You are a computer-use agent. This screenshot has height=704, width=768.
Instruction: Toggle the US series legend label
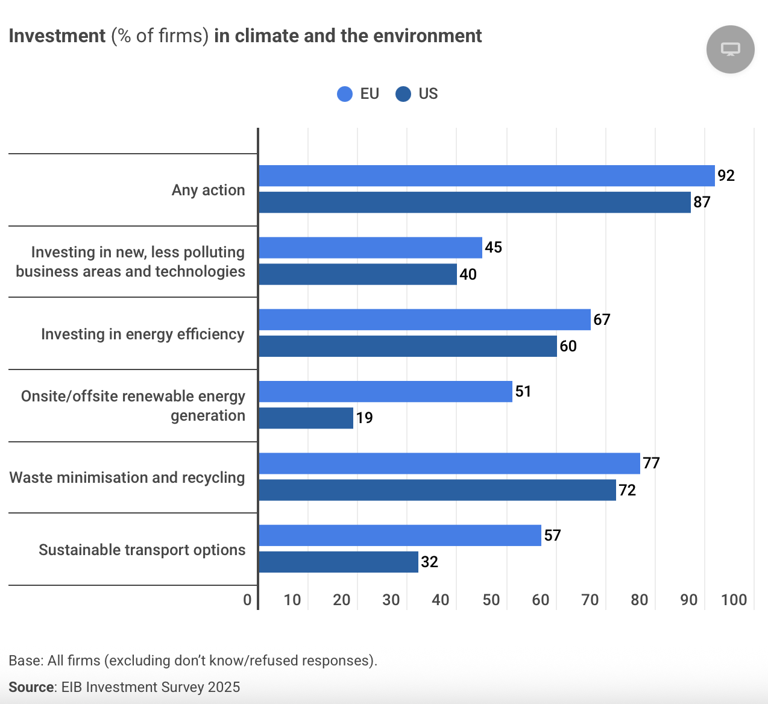[428, 94]
